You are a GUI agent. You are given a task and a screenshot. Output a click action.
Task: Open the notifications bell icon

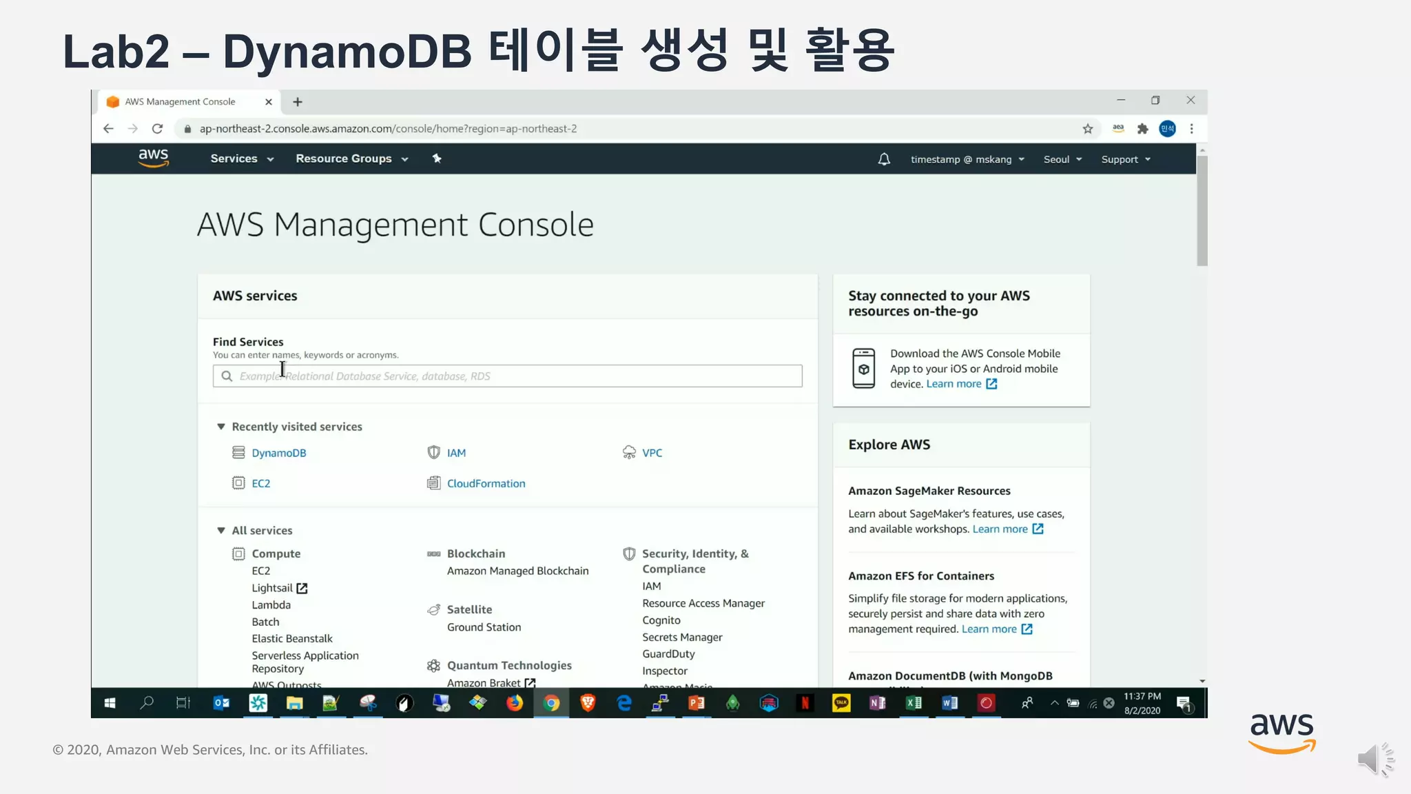pos(884,159)
